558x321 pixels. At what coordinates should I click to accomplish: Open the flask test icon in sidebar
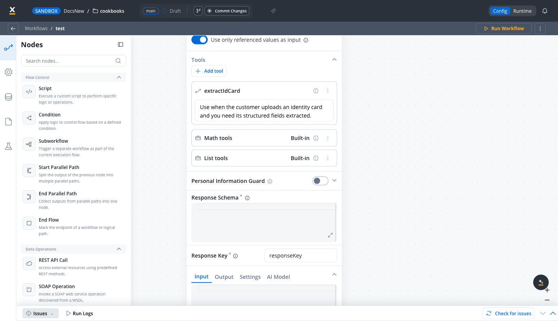click(8, 146)
